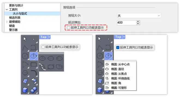180x98 pixels.
Task: Select 键盘 in options tree
Action: point(12,26)
